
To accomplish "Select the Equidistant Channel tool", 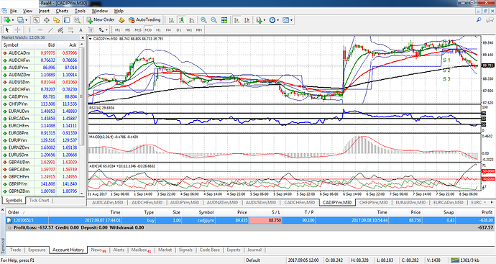I will 60,30.
